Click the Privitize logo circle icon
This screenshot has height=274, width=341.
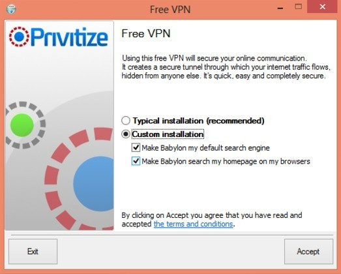point(19,37)
